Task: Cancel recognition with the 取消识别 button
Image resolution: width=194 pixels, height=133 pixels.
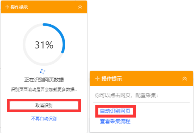Action: tap(44, 106)
